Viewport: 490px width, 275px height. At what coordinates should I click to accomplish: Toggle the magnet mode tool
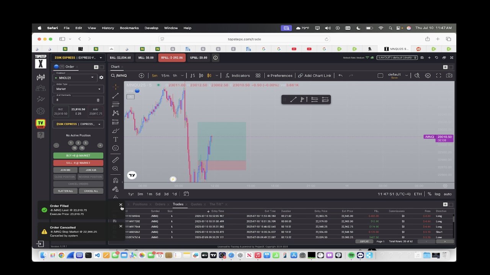[x=116, y=180]
